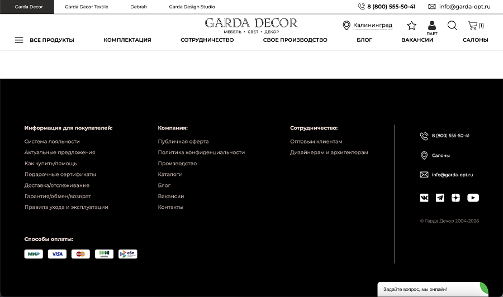Click the phone handset icon in top bar
Image resolution: width=503 pixels, height=297 pixels.
tap(361, 6)
